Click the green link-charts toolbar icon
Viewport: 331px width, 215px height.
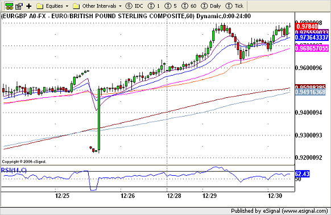[9, 6]
